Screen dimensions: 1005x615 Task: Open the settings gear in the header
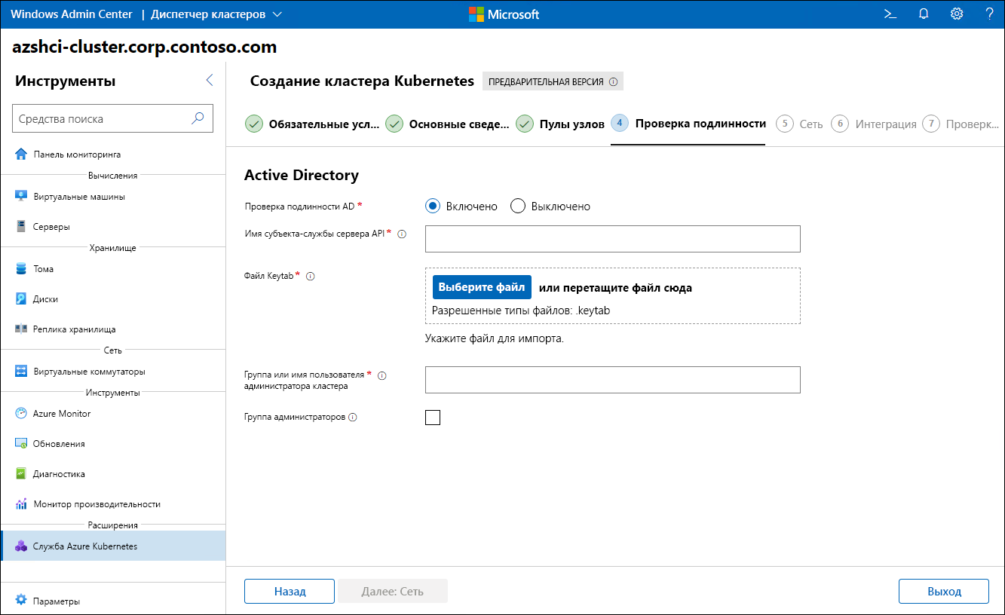pos(957,14)
